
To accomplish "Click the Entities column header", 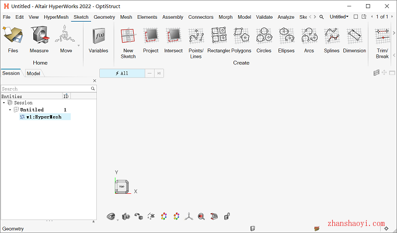I will pyautogui.click(x=32, y=96).
